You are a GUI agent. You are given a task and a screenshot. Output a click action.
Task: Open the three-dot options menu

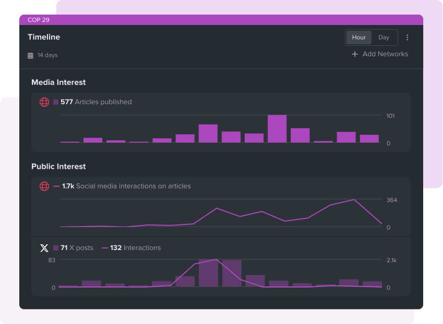[408, 38]
